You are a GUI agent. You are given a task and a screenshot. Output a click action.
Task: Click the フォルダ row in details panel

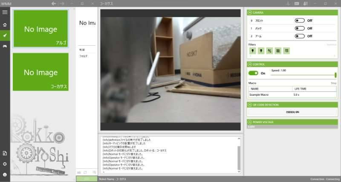pos(87,56)
